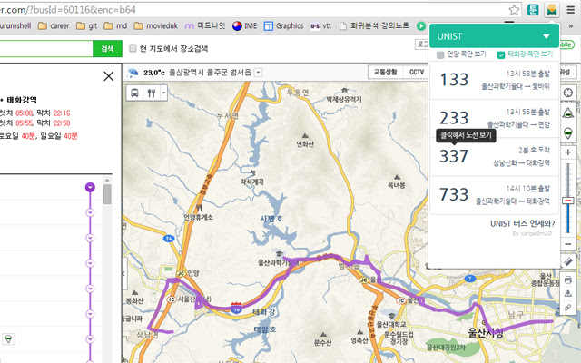The width and height of the screenshot is (581, 363).
Task: Switch to the 교통상황 map tab
Action: coord(385,72)
